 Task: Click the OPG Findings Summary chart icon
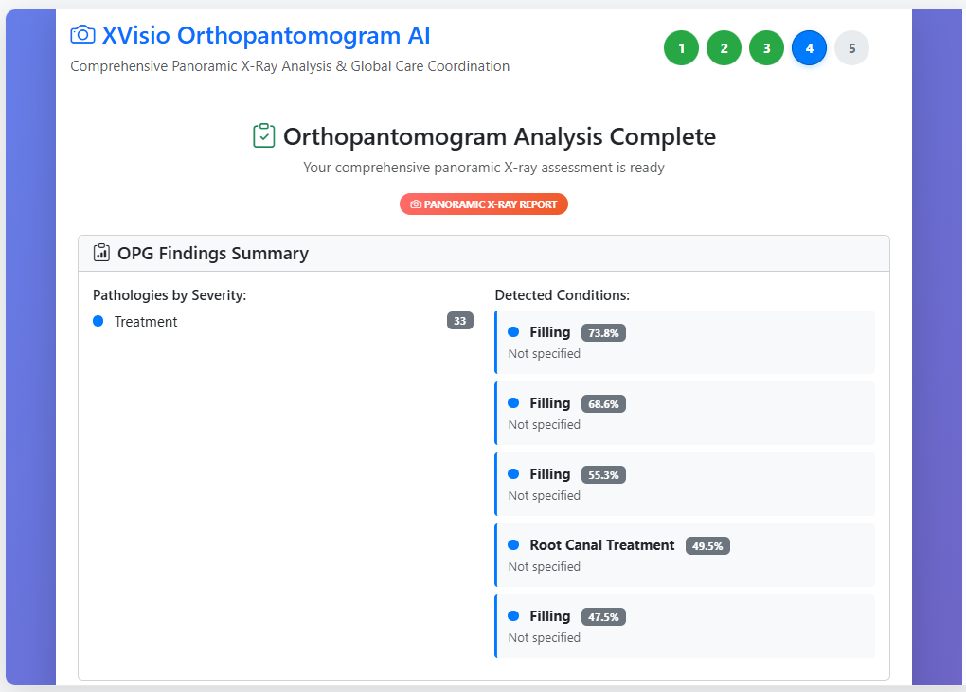(101, 254)
